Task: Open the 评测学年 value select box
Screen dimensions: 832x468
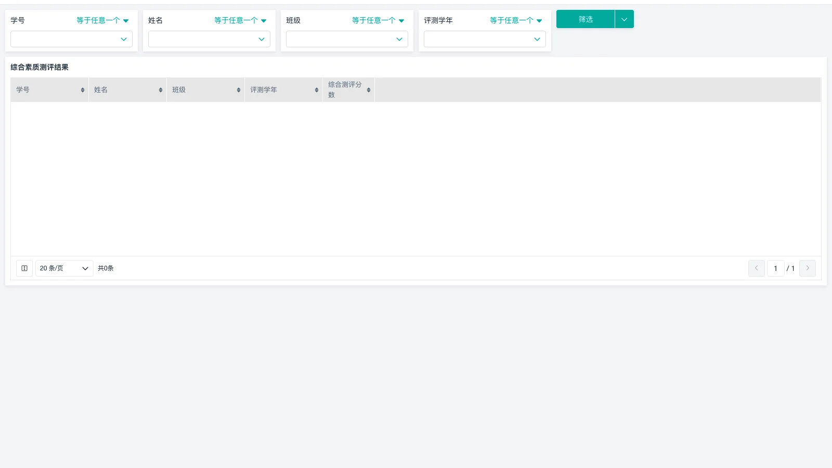Action: pyautogui.click(x=485, y=39)
